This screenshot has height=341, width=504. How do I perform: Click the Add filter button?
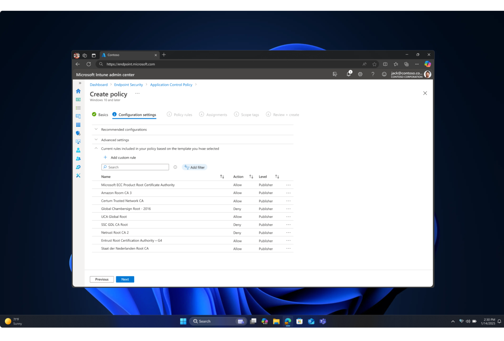pos(195,167)
